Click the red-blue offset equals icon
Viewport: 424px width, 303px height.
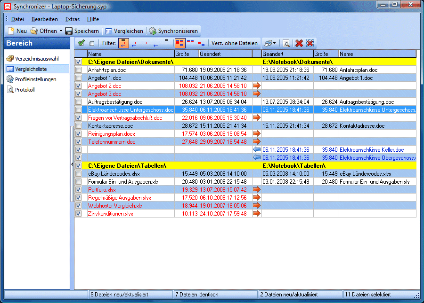pos(201,44)
